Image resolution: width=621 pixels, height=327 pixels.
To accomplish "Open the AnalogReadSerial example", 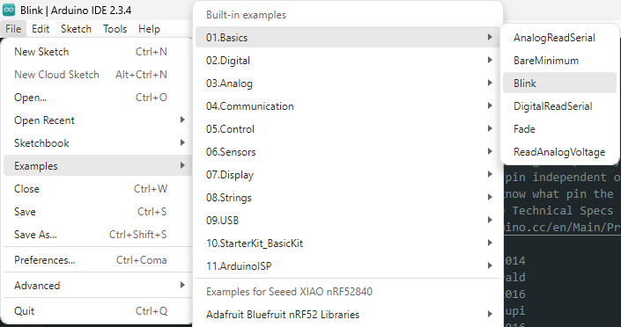I will point(559,38).
